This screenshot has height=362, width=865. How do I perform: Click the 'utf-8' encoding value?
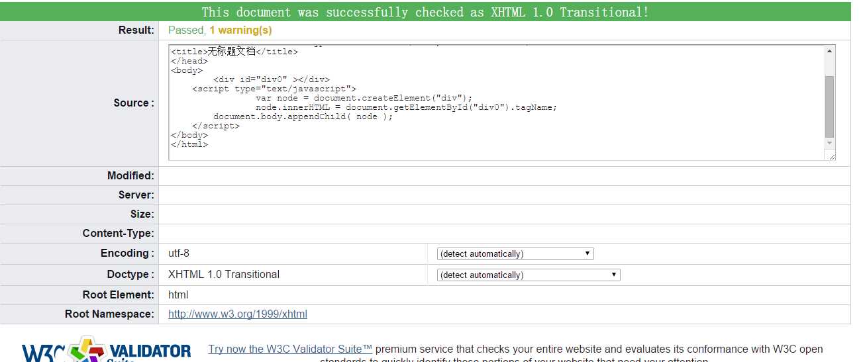[x=179, y=253]
